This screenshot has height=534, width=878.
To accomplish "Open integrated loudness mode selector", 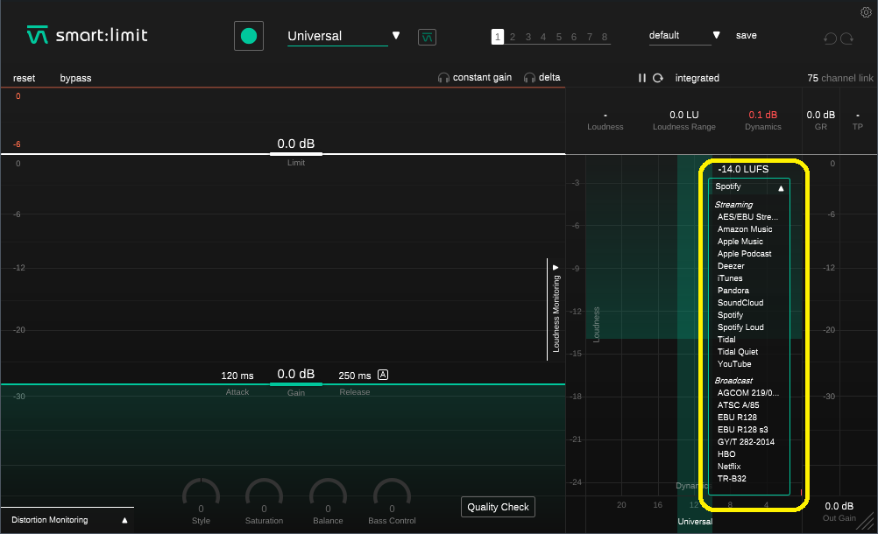I will [x=697, y=78].
